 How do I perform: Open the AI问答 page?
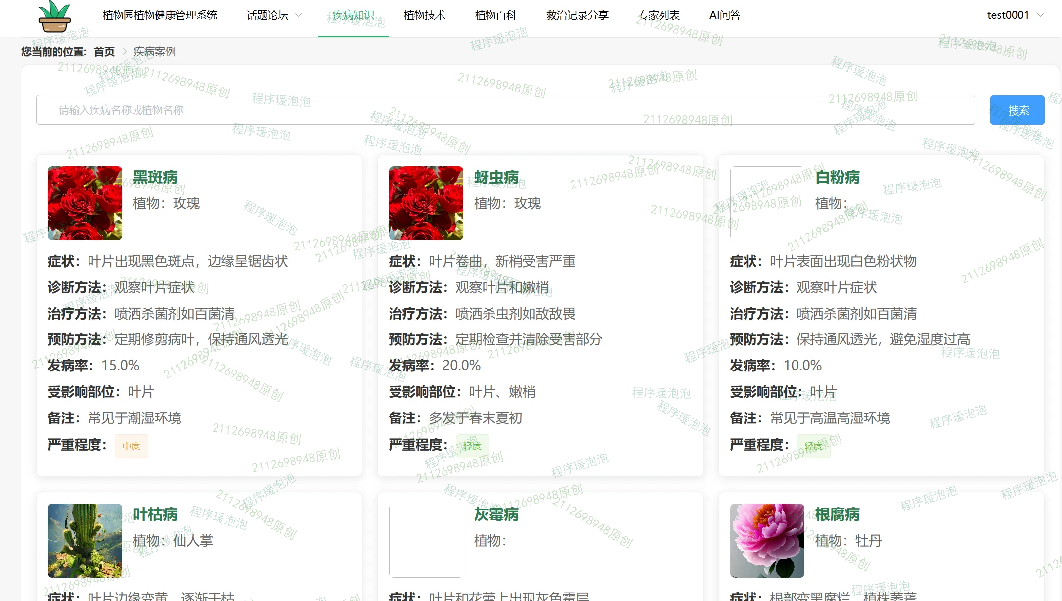pos(725,15)
